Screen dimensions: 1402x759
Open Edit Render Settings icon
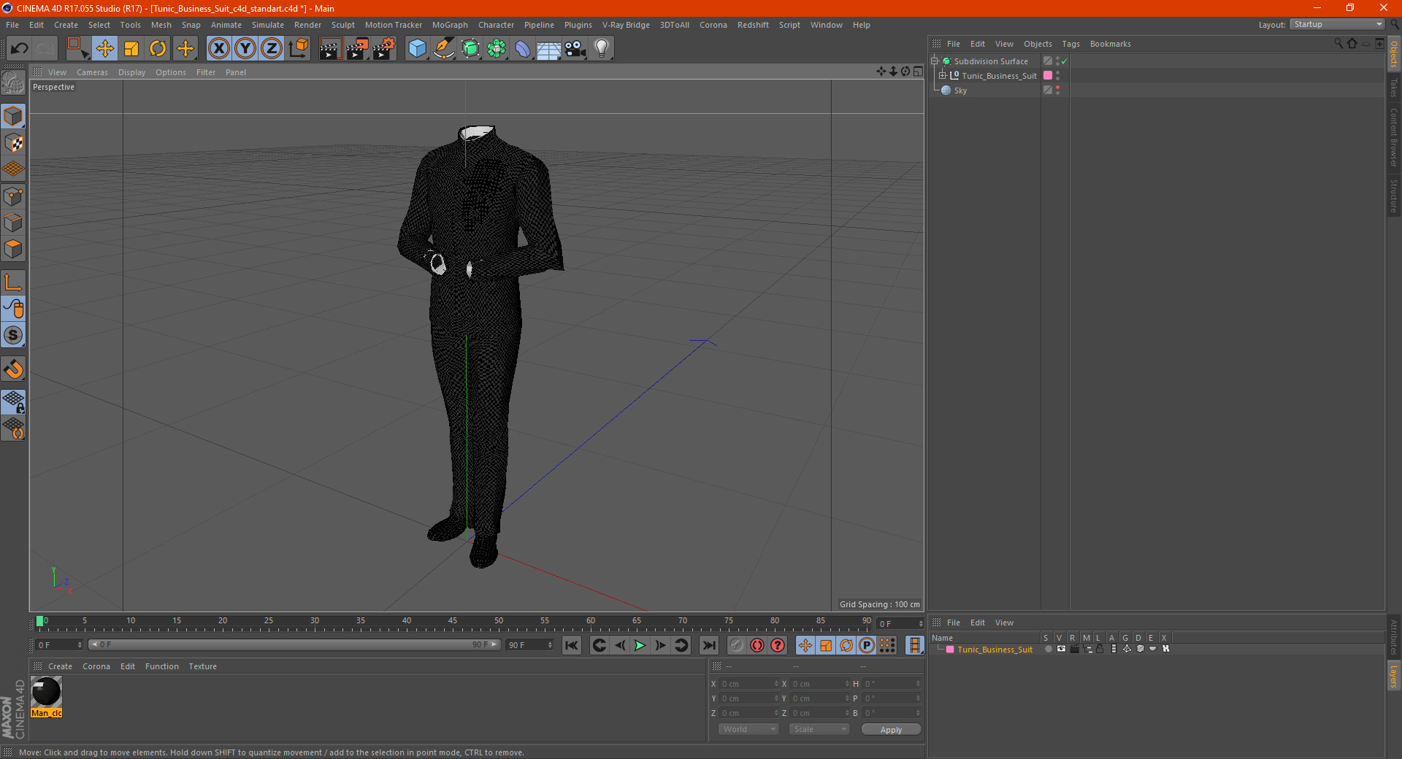(384, 49)
